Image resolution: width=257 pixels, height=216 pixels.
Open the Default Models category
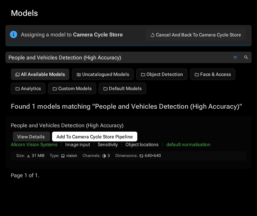tap(122, 88)
